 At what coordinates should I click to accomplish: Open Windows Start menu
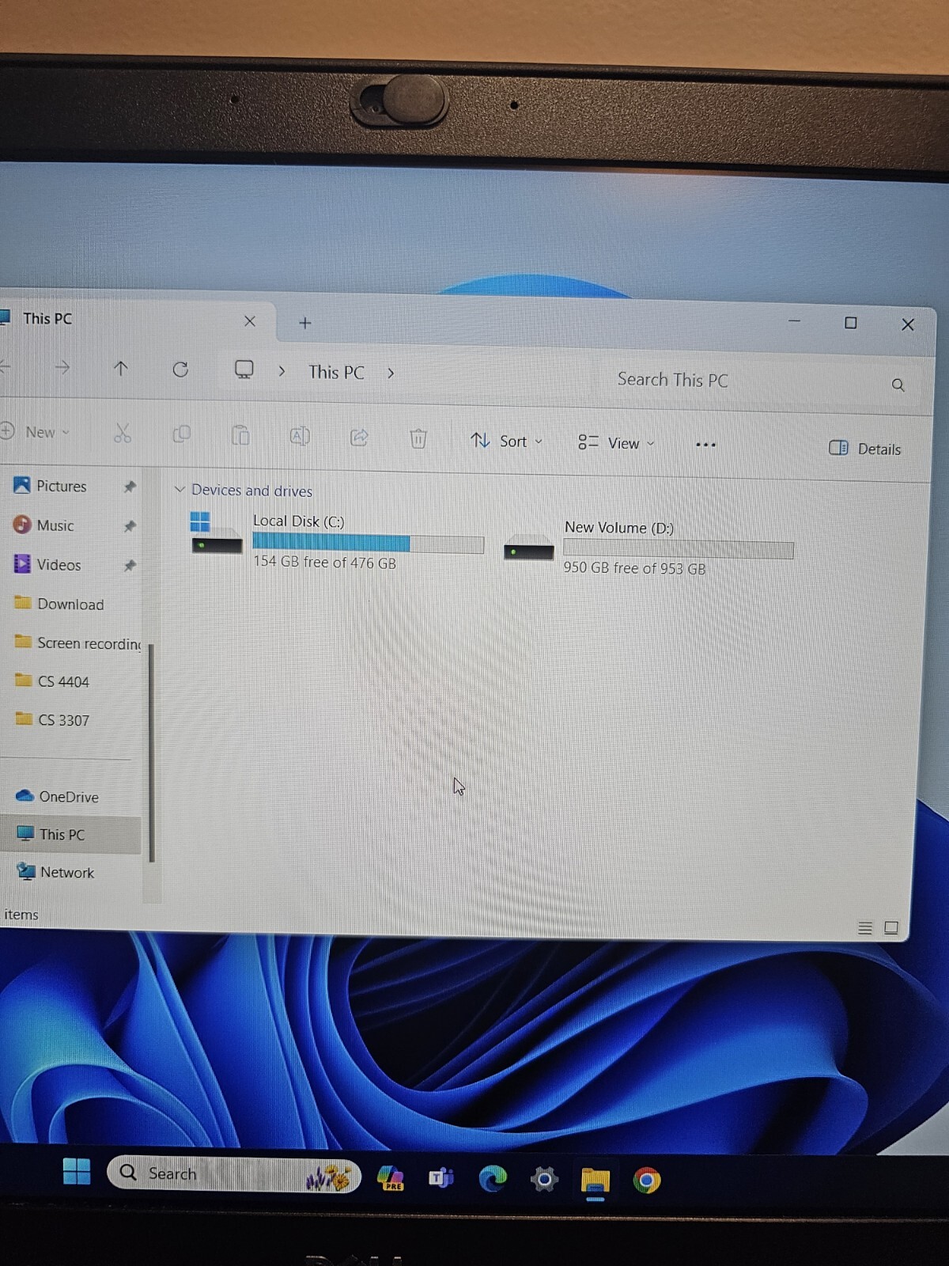tap(77, 1171)
